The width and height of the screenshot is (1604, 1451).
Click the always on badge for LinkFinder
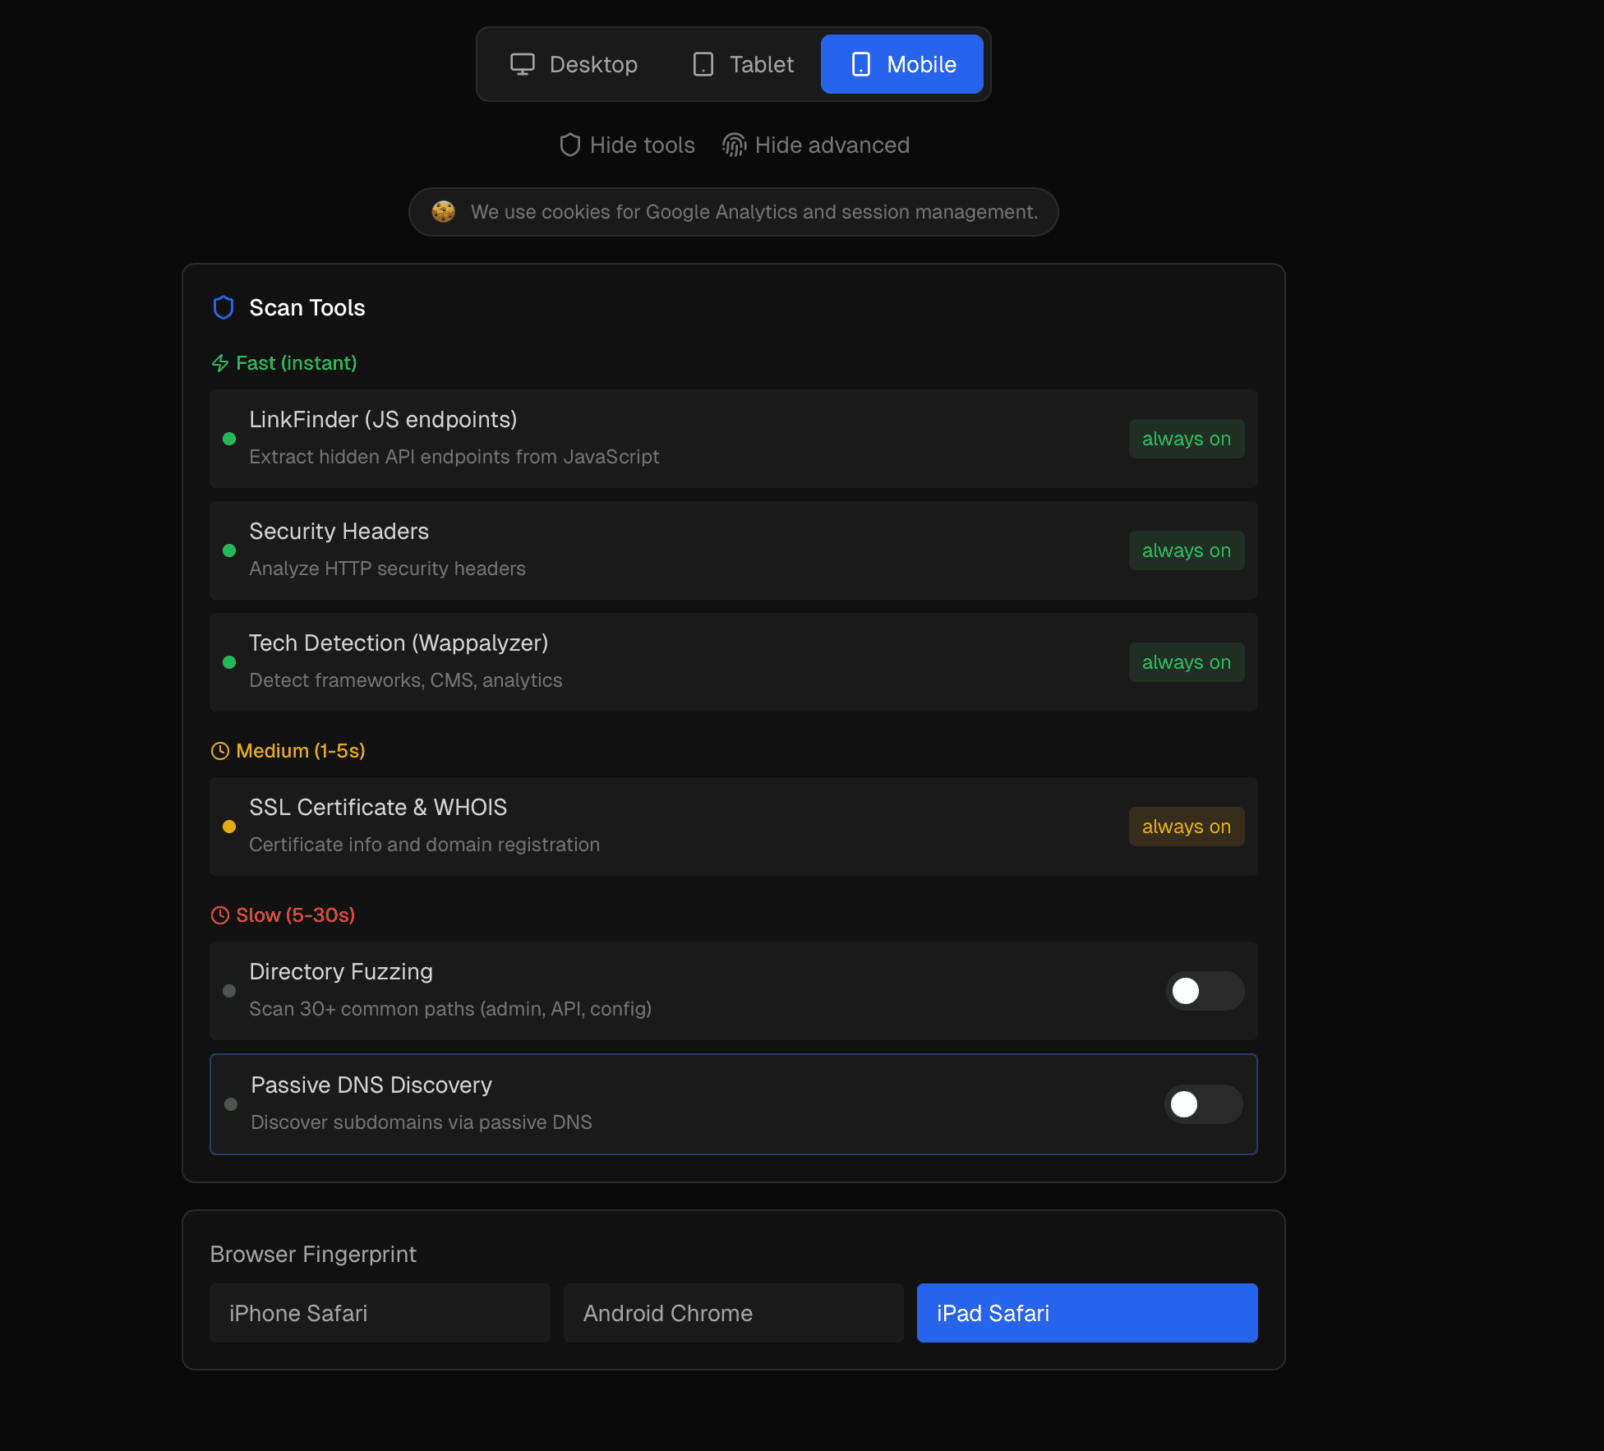(1186, 439)
